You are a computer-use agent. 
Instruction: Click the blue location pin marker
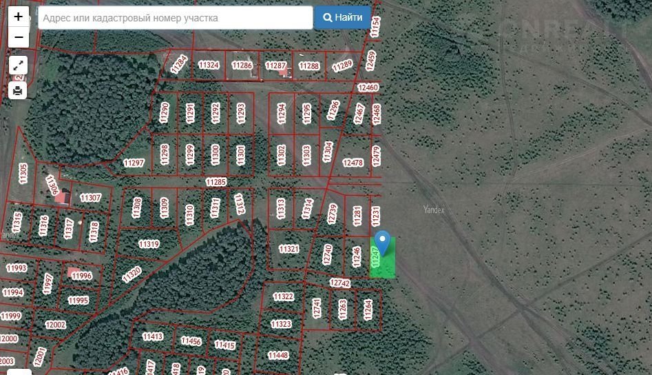point(381,242)
